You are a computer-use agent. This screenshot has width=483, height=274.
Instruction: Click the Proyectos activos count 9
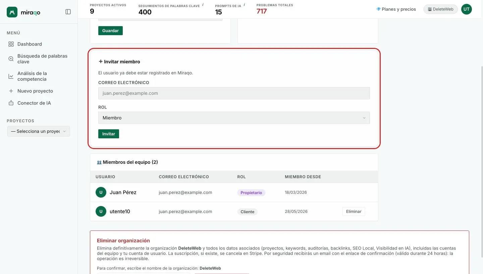point(92,11)
